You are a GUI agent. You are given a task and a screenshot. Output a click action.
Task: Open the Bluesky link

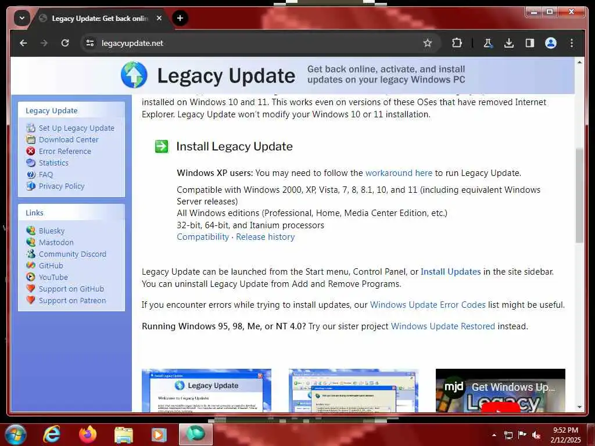tap(52, 231)
